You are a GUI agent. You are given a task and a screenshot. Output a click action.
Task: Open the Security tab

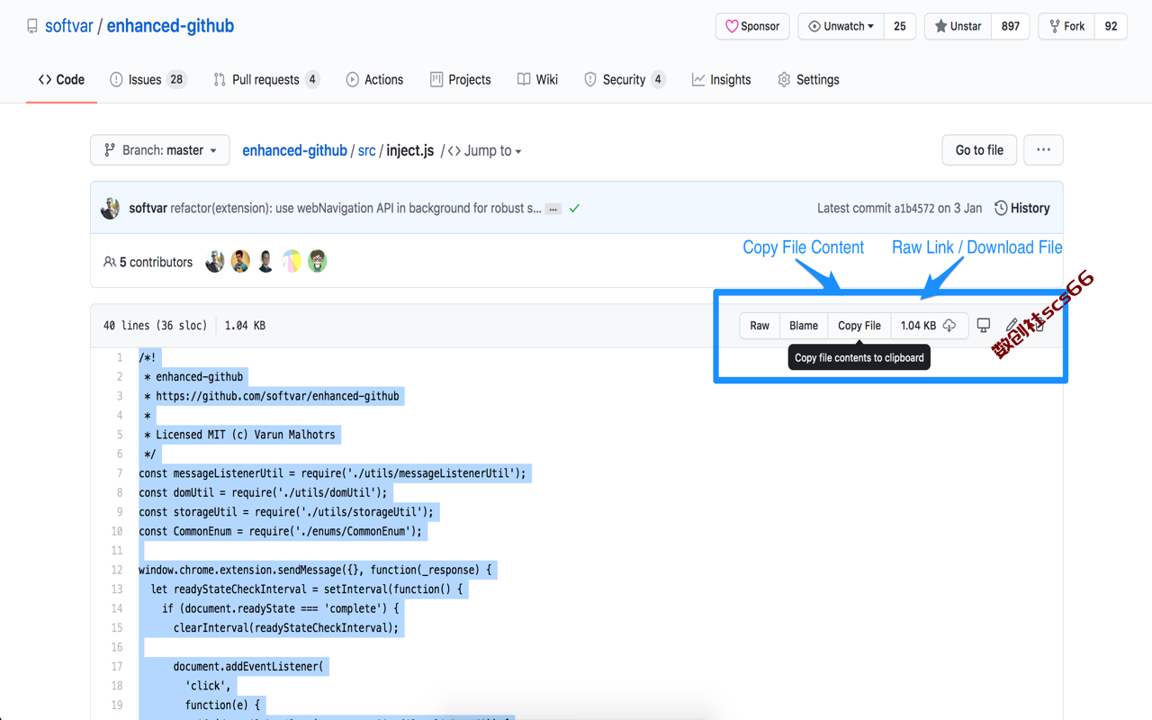(625, 80)
